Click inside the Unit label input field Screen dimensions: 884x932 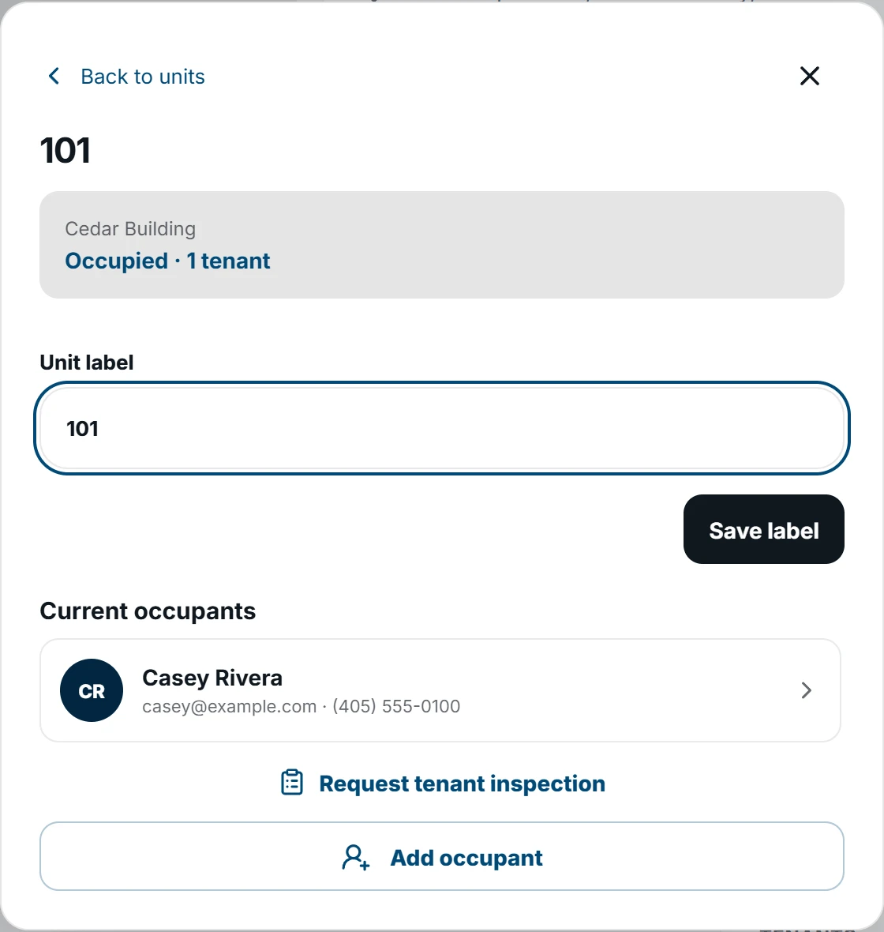pyautogui.click(x=442, y=428)
